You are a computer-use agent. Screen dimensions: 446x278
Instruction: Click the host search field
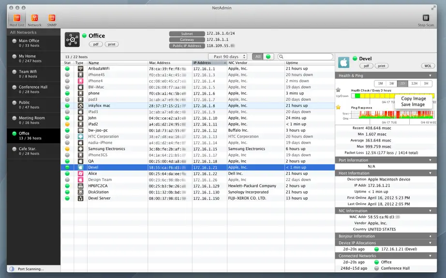(x=305, y=56)
